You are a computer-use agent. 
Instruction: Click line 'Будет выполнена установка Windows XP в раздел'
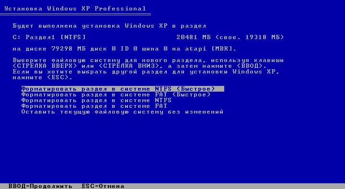pyautogui.click(x=109, y=26)
